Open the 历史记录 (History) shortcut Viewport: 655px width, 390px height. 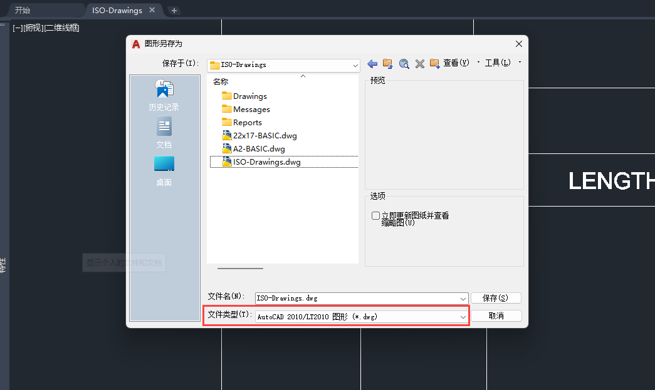[x=164, y=96]
